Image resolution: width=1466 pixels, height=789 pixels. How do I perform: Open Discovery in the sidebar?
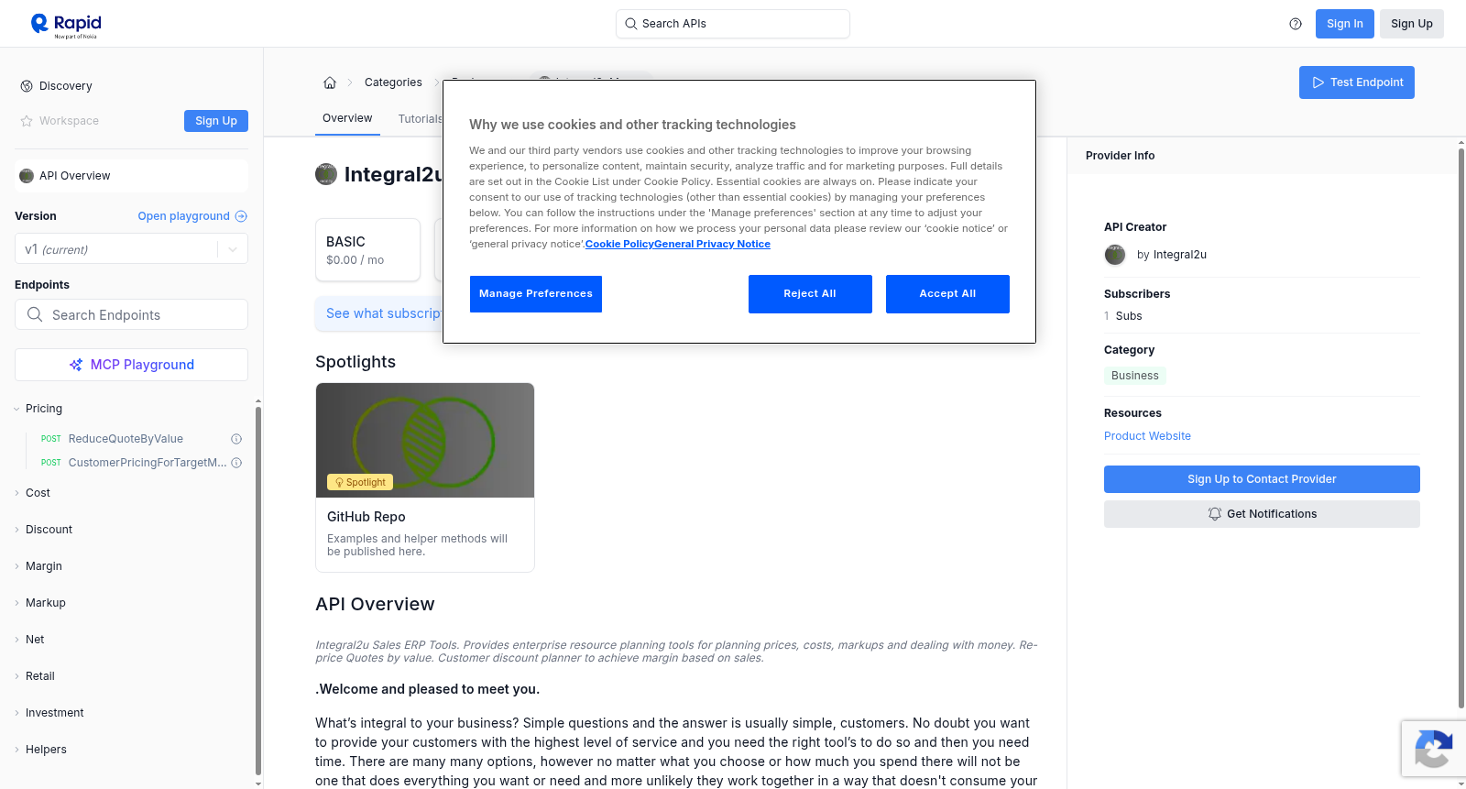coord(66,86)
